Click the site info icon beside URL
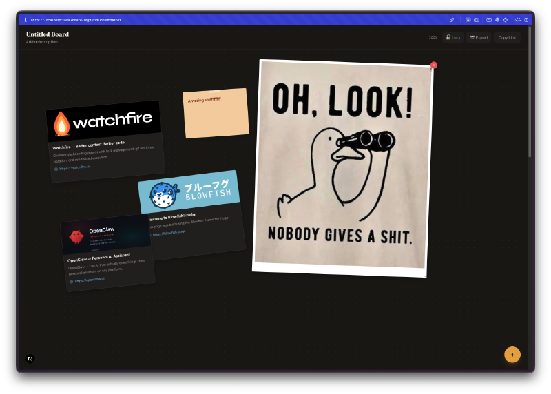This screenshot has width=551, height=394. (25, 20)
